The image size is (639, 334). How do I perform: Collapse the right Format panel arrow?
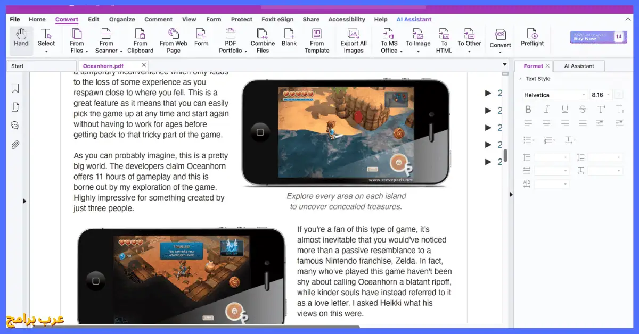[x=511, y=194]
